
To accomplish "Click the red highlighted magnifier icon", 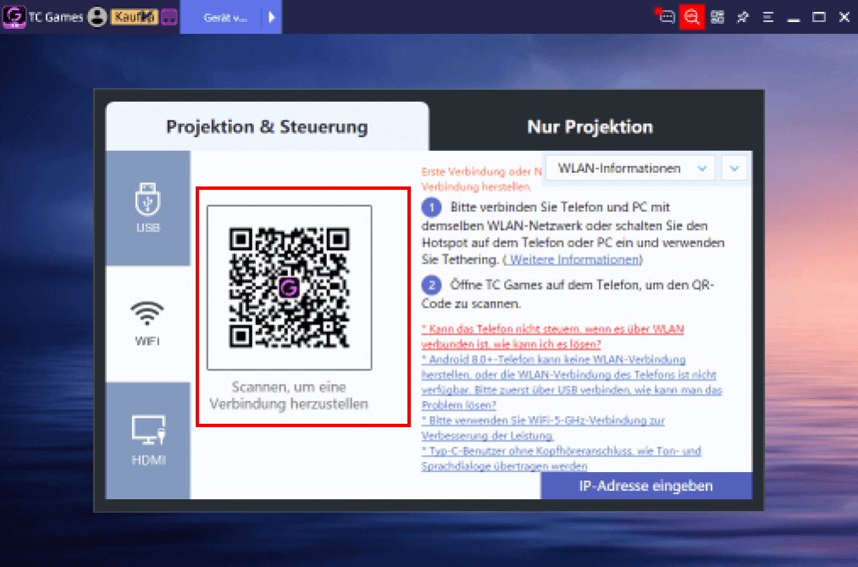I will [692, 17].
